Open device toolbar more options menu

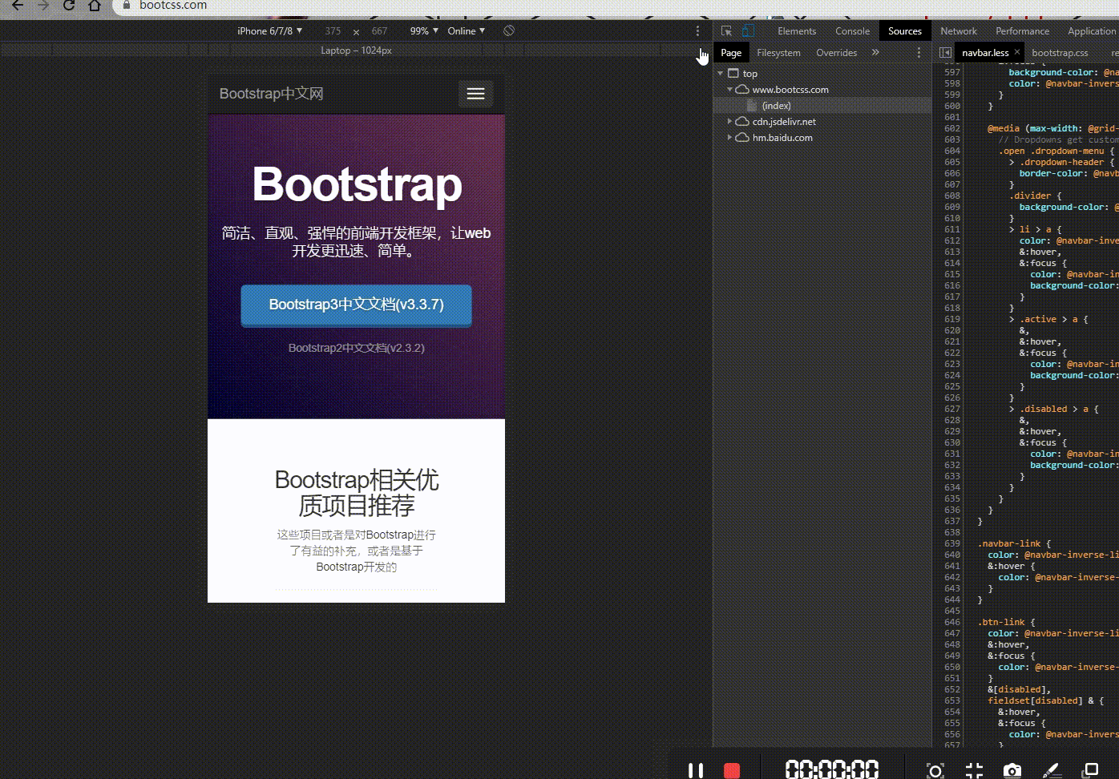coord(697,30)
